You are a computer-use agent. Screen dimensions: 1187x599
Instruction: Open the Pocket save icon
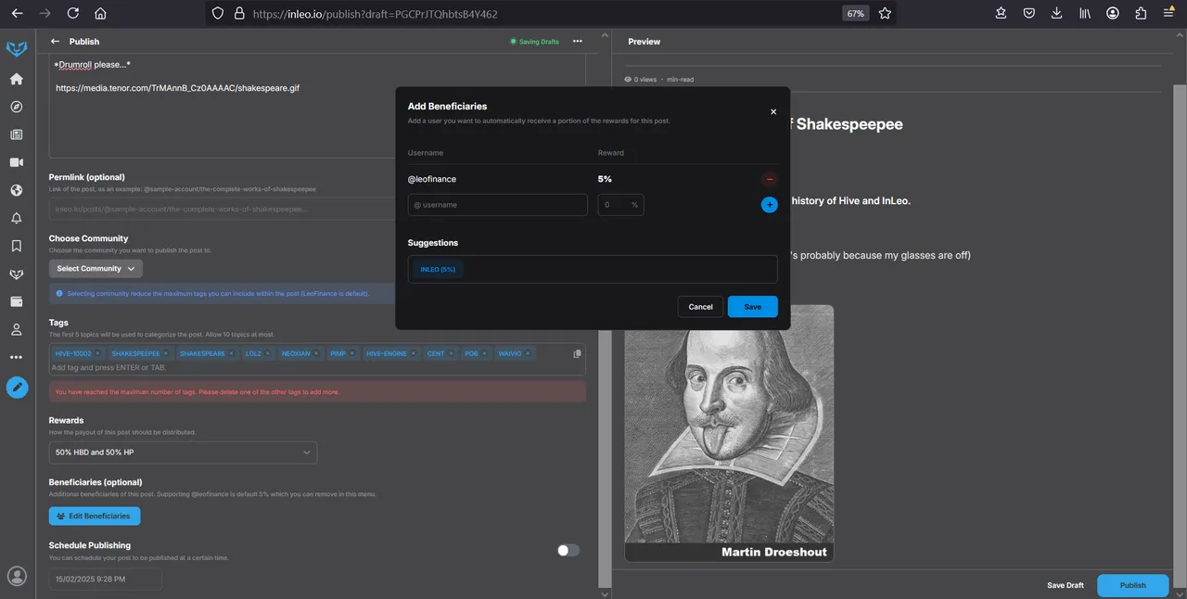[x=1029, y=14]
